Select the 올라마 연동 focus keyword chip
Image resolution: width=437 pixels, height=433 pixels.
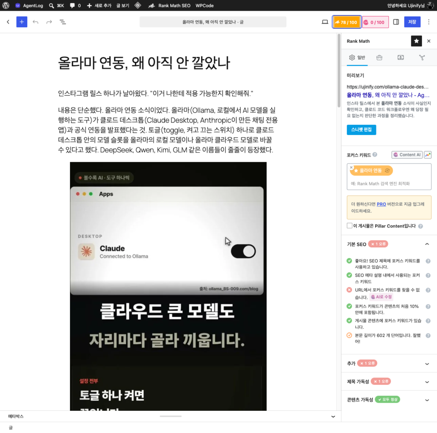(371, 170)
